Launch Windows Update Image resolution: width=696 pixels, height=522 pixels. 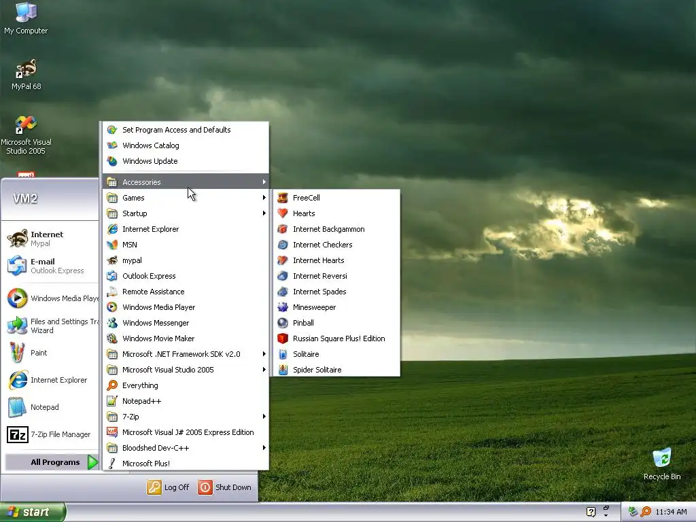pos(186,160)
